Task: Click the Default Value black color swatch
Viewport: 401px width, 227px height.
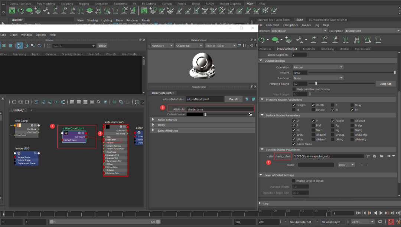Action: [195, 114]
